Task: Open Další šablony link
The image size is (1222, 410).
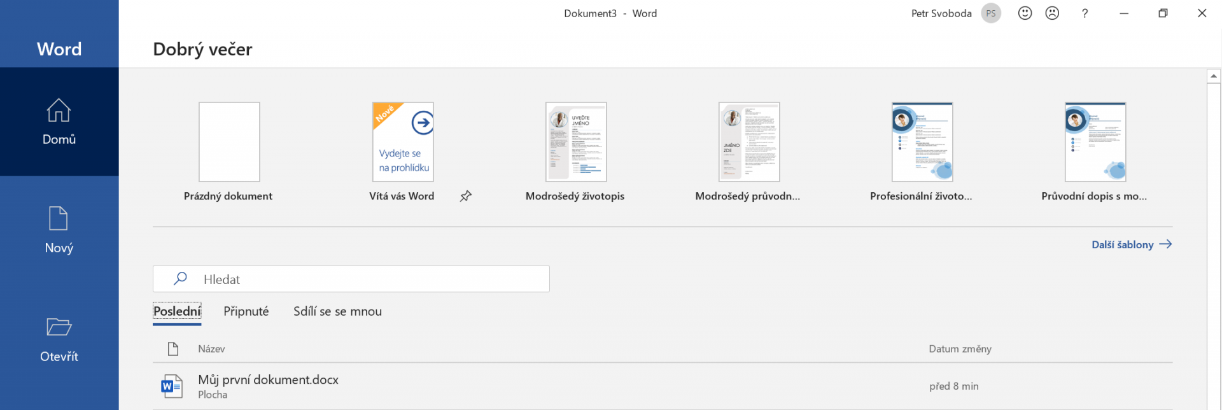Action: pyautogui.click(x=1132, y=244)
